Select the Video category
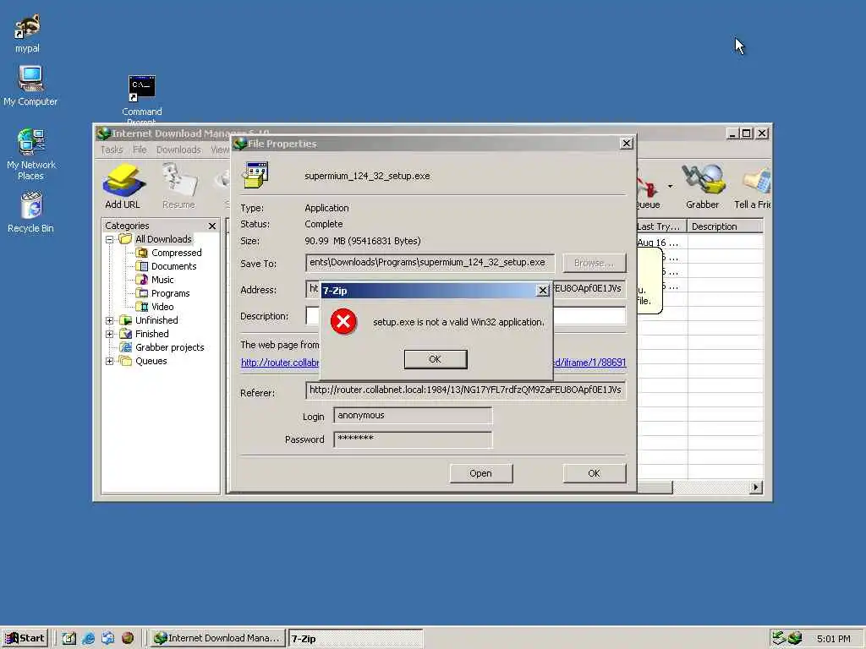866x649 pixels. pos(162,307)
